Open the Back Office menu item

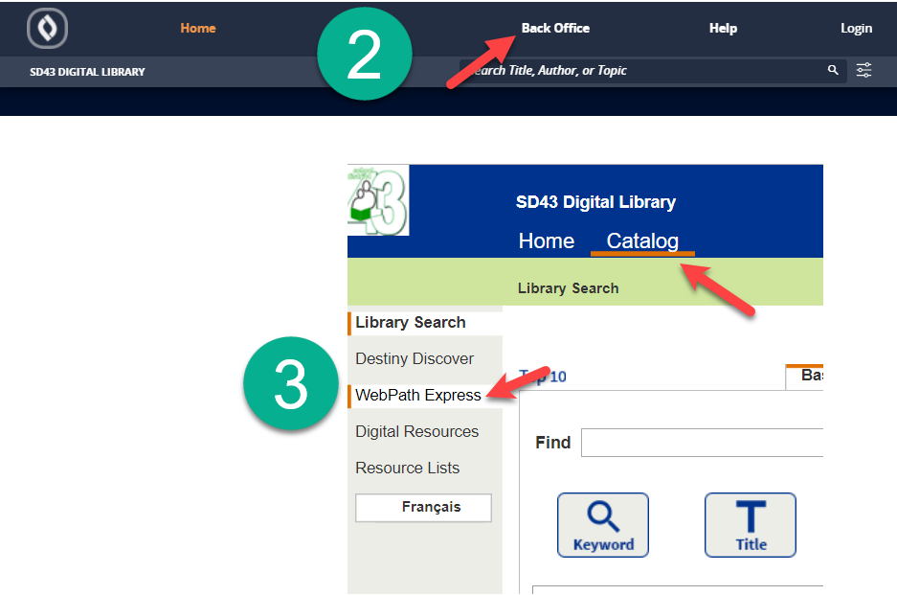pyautogui.click(x=555, y=28)
